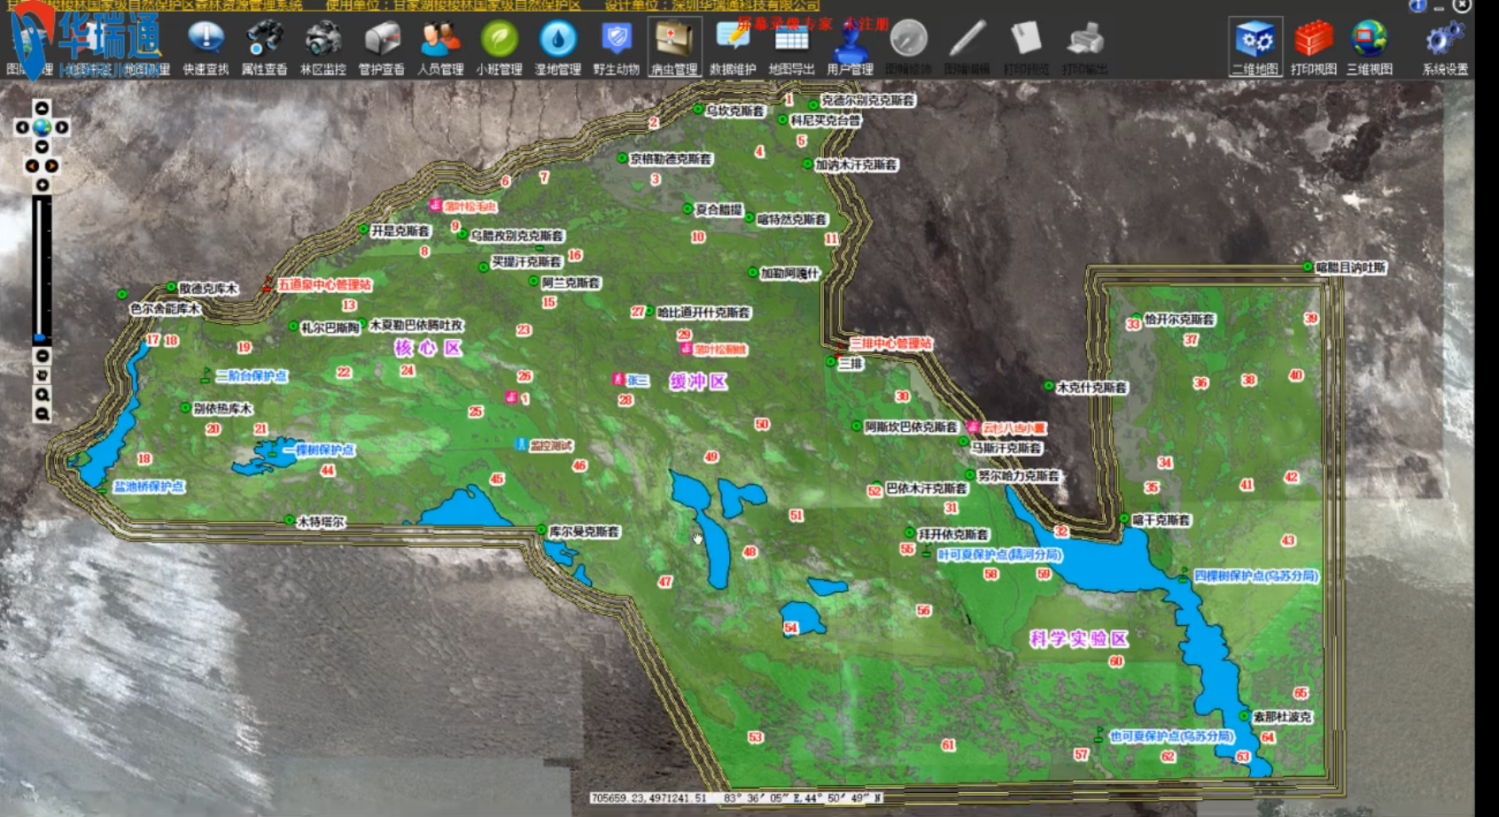
Task: Open 林区监控 camera monitoring
Action: 322,40
